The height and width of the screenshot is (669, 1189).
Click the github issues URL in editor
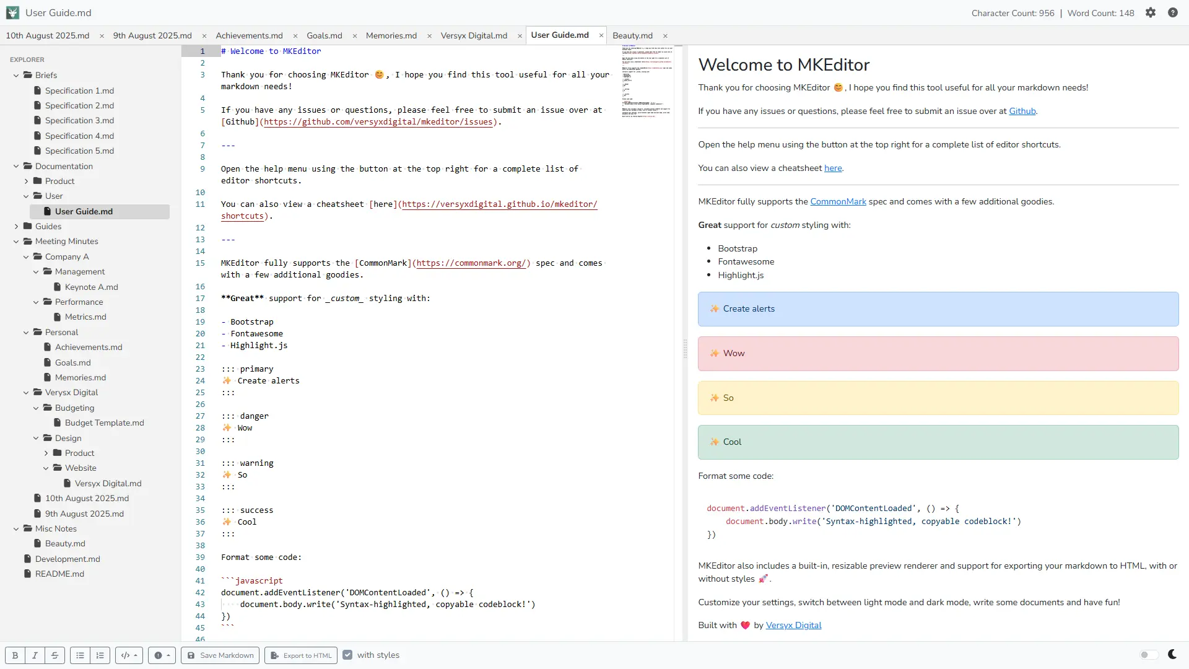click(x=378, y=122)
